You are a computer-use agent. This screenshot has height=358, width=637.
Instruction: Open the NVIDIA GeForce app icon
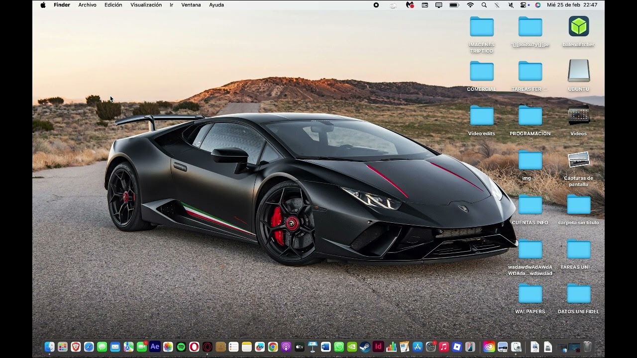coord(352,347)
